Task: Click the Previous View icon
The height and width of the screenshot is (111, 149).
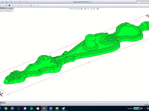Action: click(74, 9)
